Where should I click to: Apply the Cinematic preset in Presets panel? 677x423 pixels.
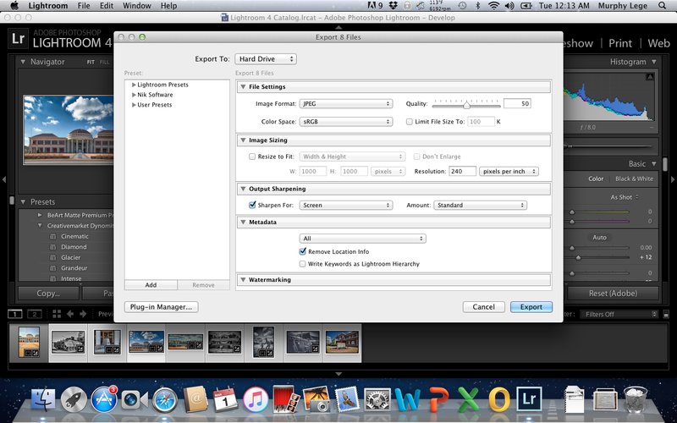point(74,236)
